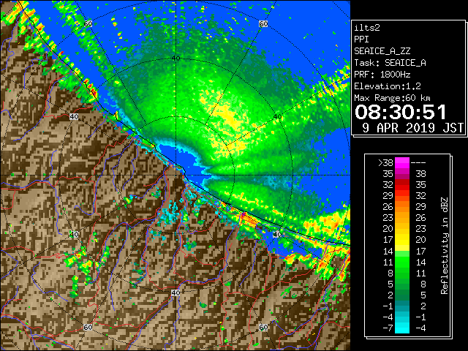Pick the red band of the reflectivity scale
Image resolution: width=468 pixels, height=351 pixels.
(402, 185)
